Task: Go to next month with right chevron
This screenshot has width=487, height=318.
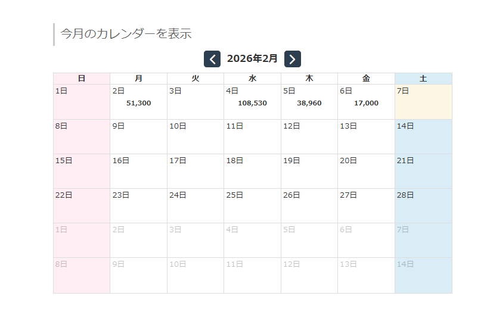Action: click(x=292, y=59)
